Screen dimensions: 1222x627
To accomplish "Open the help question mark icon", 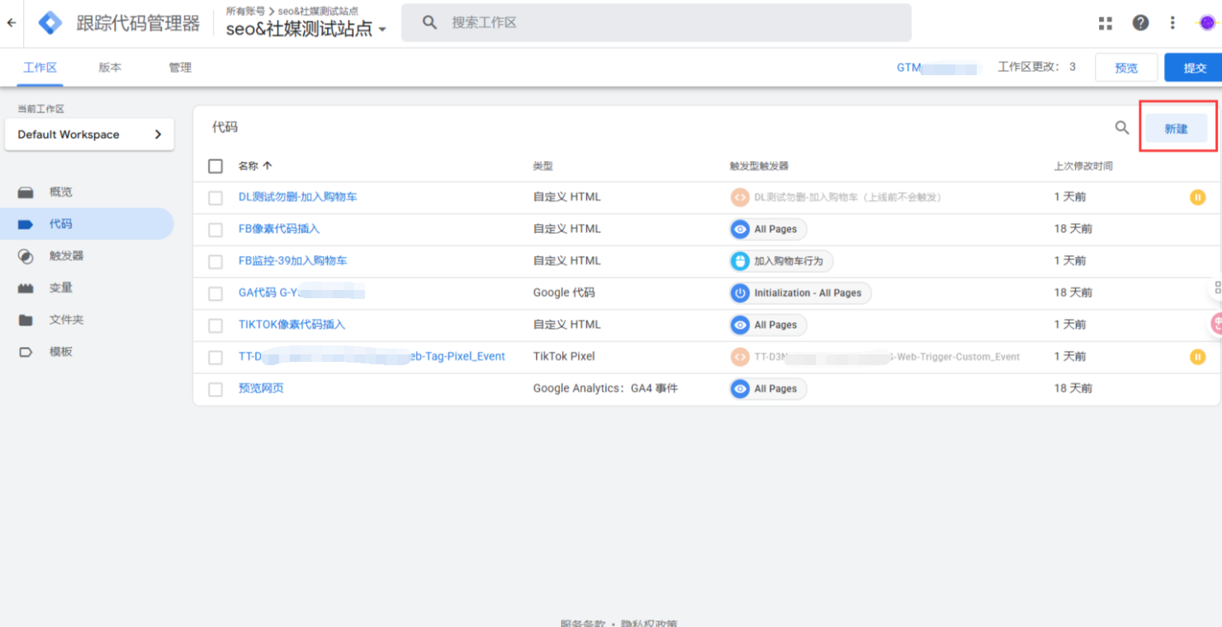I will pos(1140,23).
